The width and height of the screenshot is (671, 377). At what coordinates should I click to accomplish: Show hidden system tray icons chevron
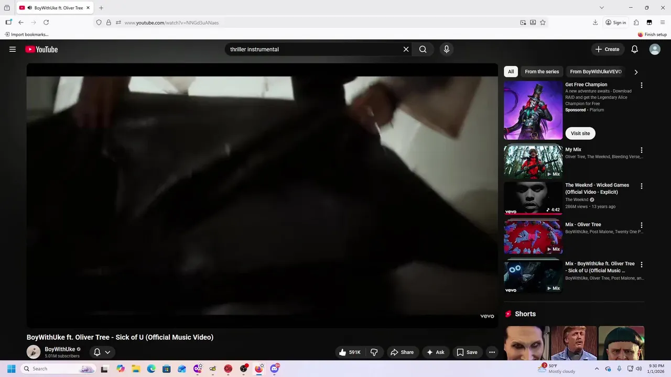click(x=597, y=369)
